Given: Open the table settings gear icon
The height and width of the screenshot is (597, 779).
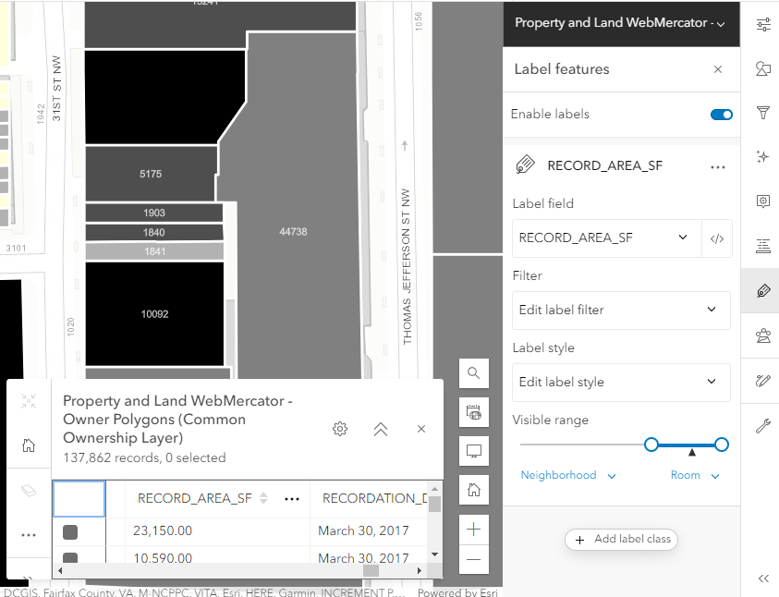Looking at the screenshot, I should click(339, 429).
